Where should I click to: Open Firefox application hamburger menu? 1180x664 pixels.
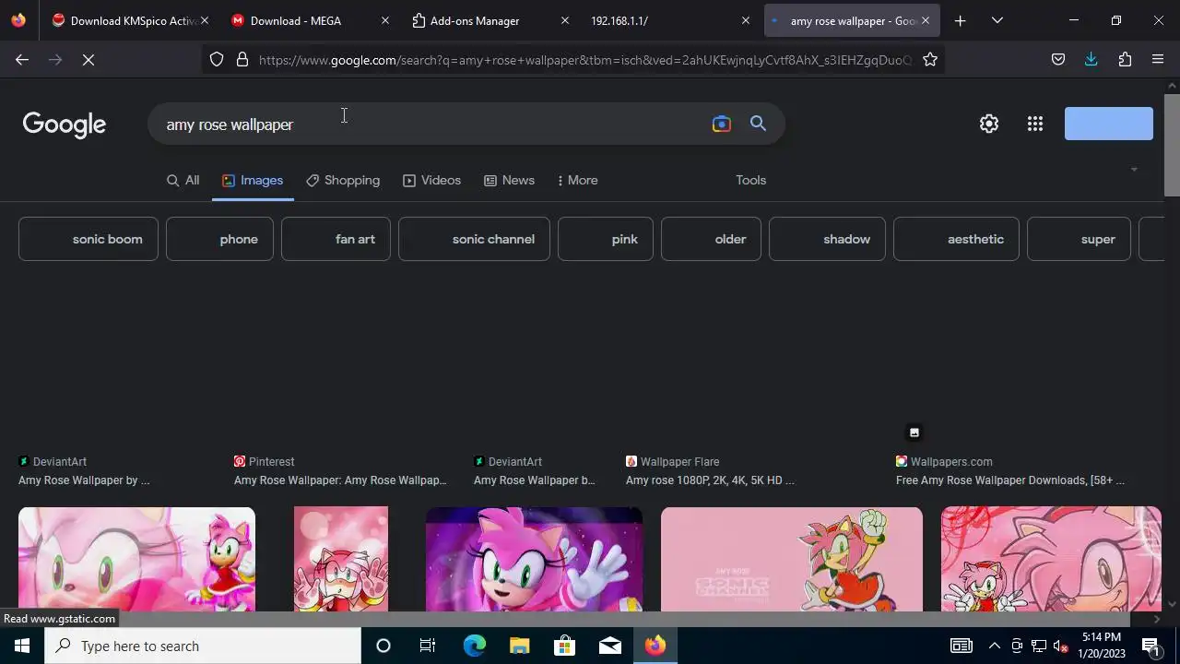(1158, 60)
